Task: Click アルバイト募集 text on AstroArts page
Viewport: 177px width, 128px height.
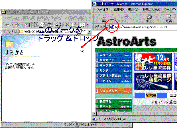Action: pos(164,103)
